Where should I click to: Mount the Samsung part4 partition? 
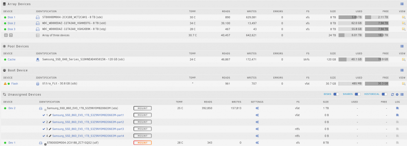coord(142,135)
